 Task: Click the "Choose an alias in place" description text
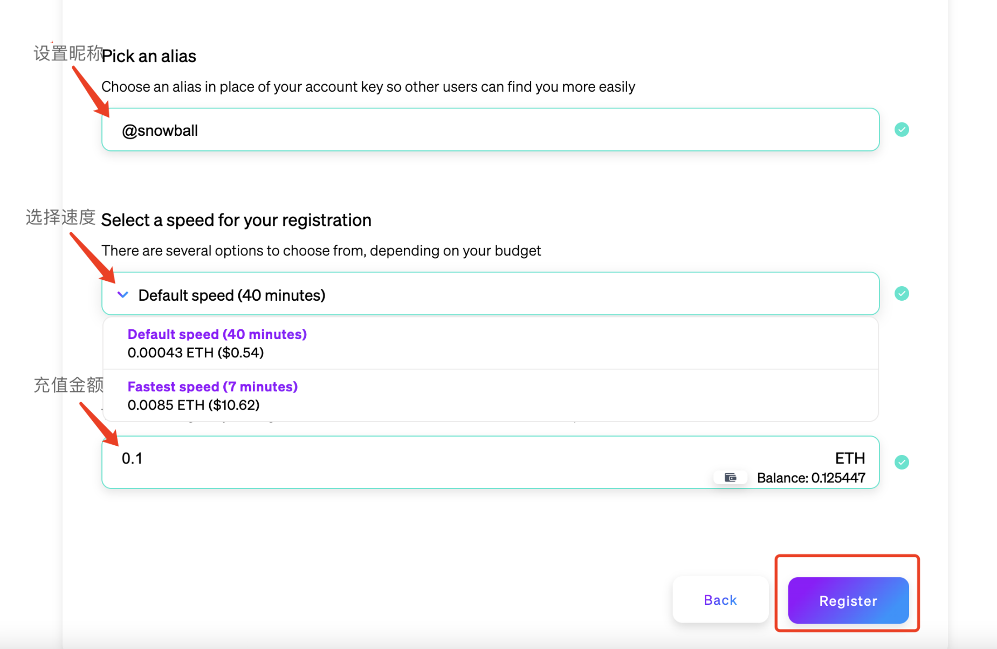click(x=368, y=87)
